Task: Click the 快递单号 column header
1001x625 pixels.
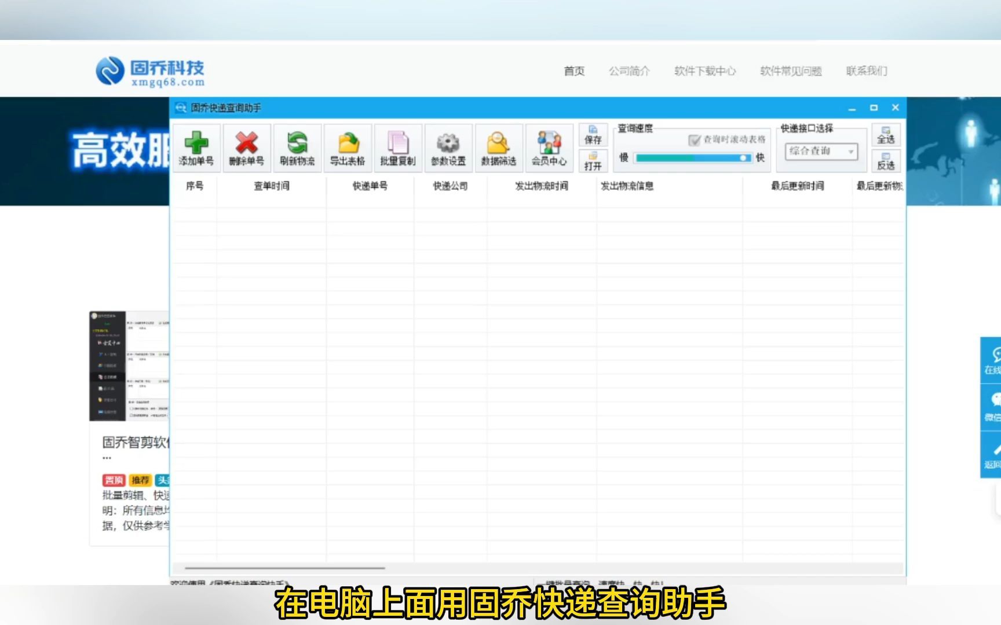Action: tap(370, 186)
